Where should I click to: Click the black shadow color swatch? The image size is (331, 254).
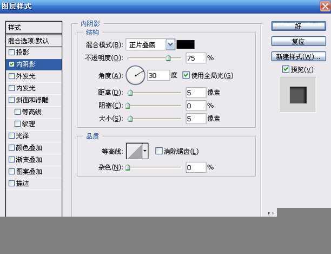point(186,44)
